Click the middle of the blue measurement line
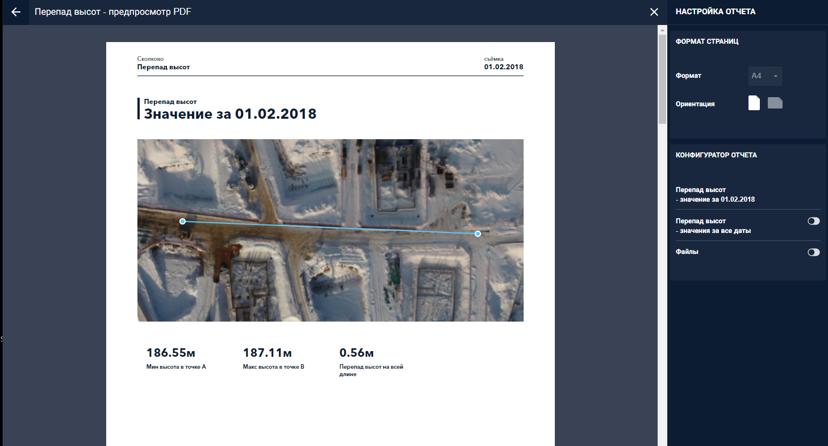Screen dimensions: 828x446 pyautogui.click(x=330, y=227)
